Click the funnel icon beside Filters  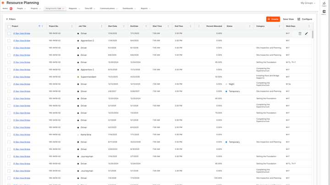[7, 19]
